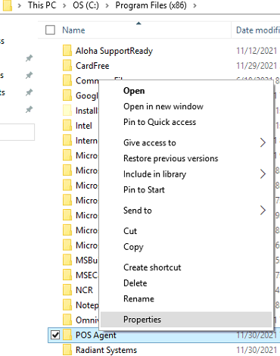Select the Notepad++ folder icon
Screen dimensions: 280x356
point(67,305)
